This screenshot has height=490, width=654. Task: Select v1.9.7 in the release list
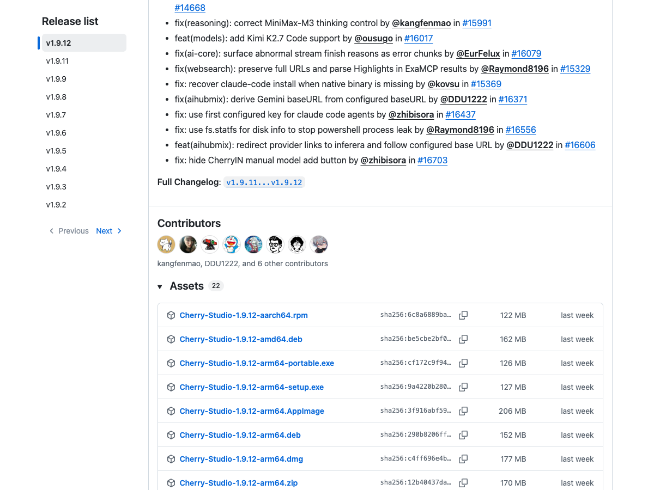[84, 115]
